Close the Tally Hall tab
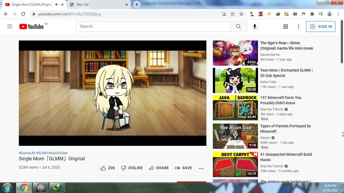 tap(127, 5)
